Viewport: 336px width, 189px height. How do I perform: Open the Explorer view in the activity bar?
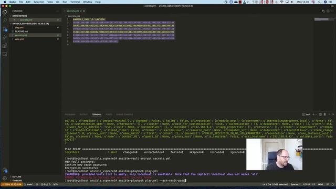coord(5,12)
